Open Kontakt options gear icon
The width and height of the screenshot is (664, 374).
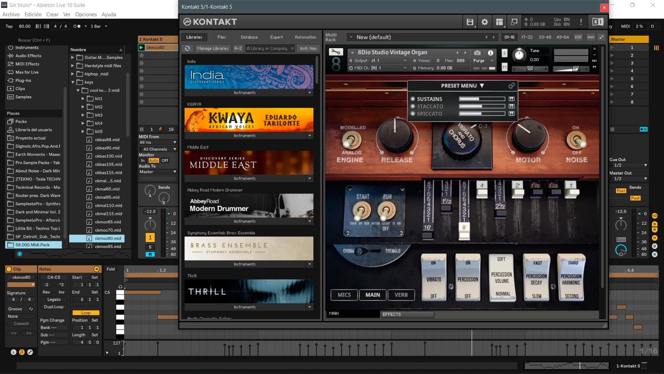tap(485, 22)
